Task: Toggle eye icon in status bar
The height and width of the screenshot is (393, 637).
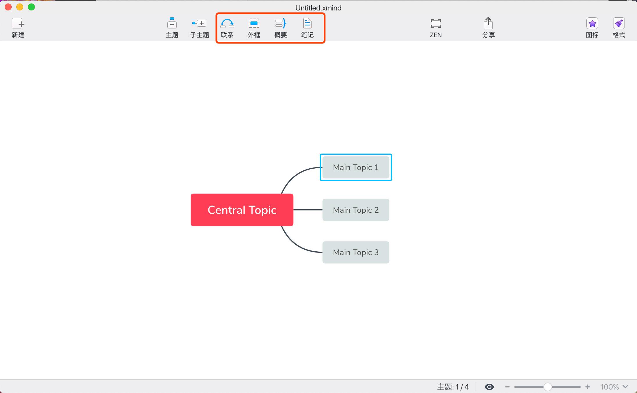Action: [x=489, y=387]
